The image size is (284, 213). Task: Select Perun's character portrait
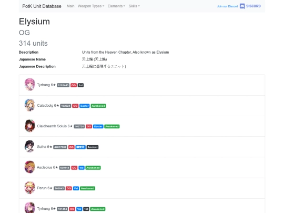point(29,188)
